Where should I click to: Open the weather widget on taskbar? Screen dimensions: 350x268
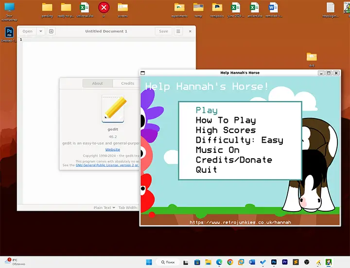point(15,262)
